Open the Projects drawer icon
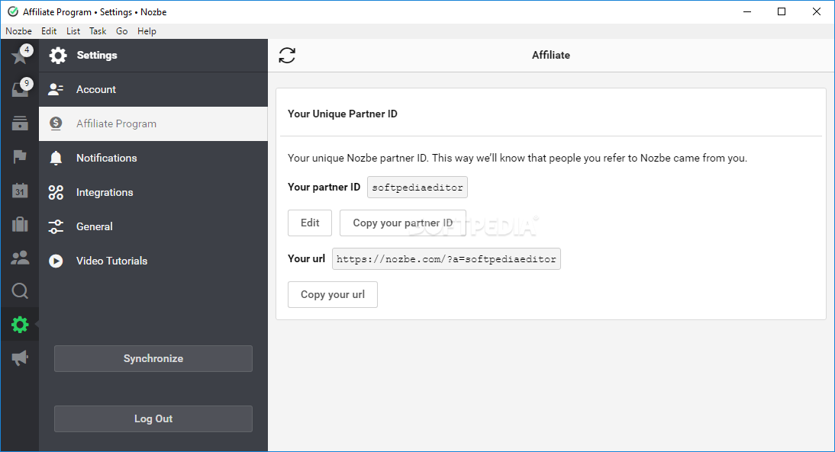This screenshot has height=452, width=835. point(19,123)
